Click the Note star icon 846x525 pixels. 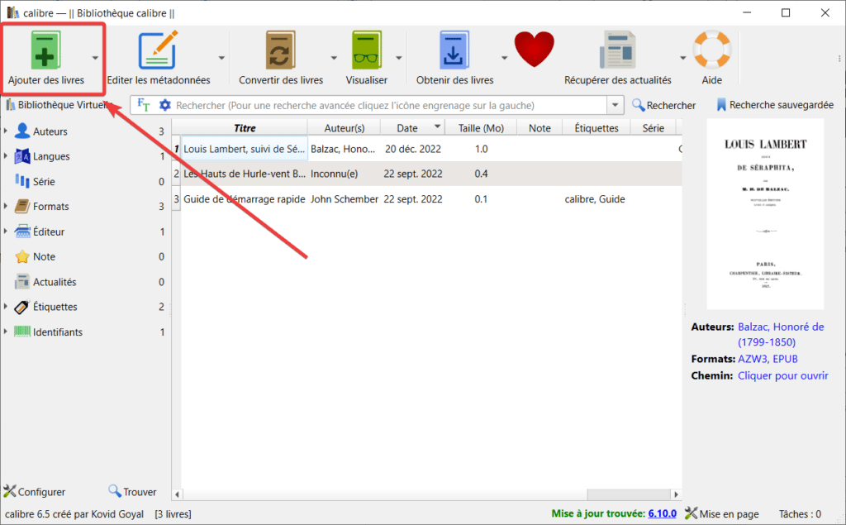22,256
